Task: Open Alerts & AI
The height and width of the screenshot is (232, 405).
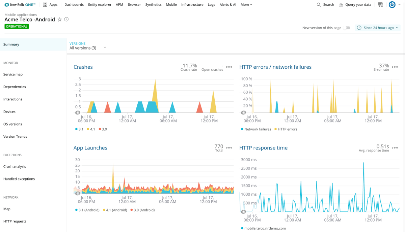Action: 228,5
